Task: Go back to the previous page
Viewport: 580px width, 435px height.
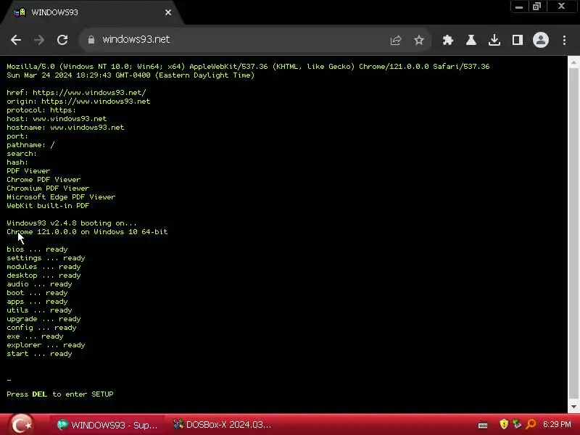Action: coord(16,40)
